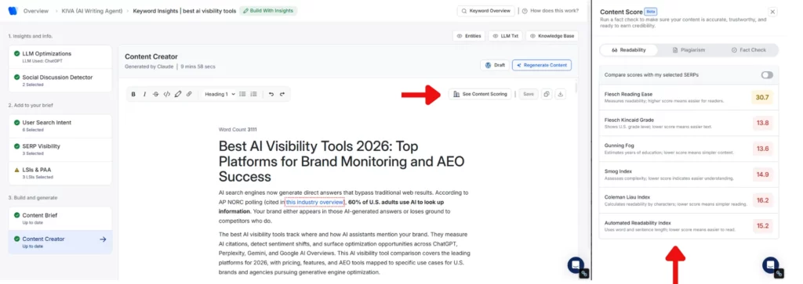
Task: Open SERP Visibility step
Action: [60, 149]
